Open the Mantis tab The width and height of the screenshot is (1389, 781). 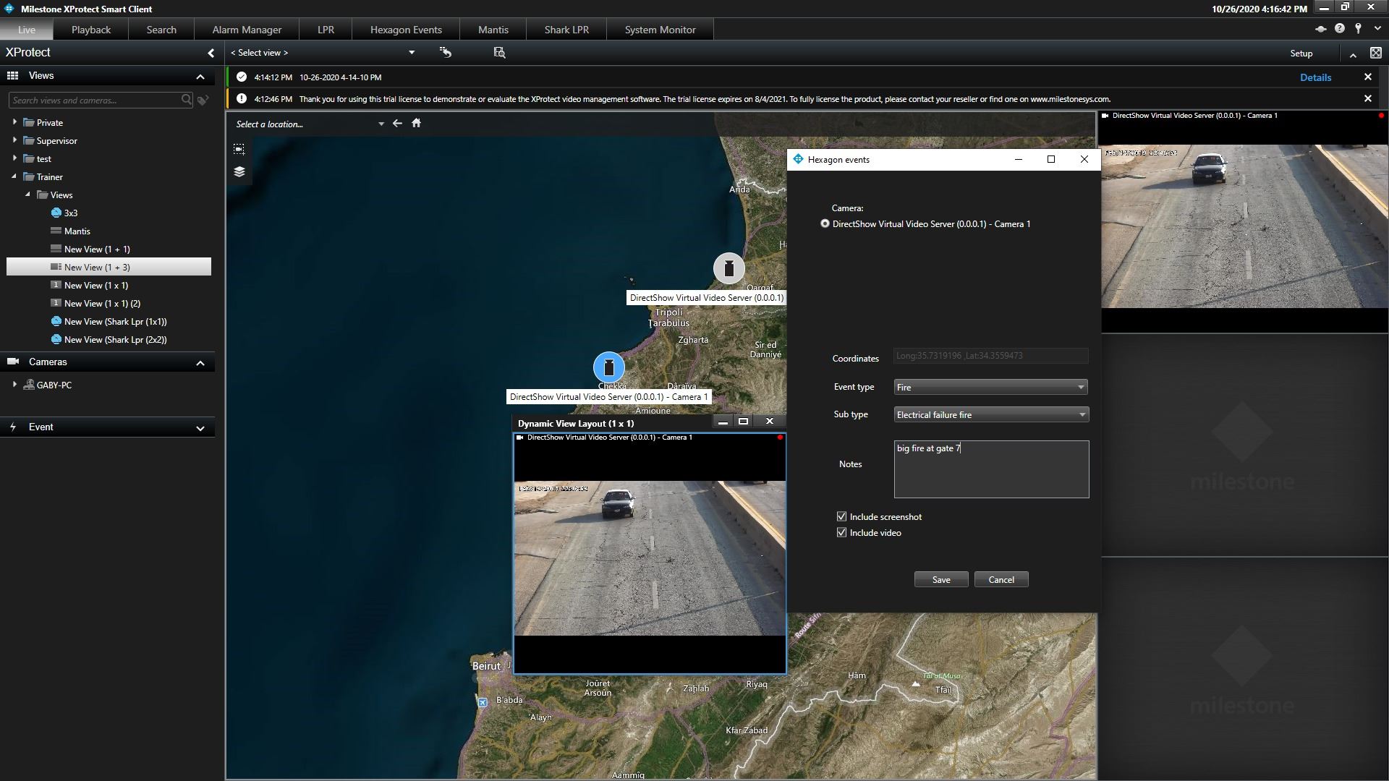pyautogui.click(x=493, y=30)
